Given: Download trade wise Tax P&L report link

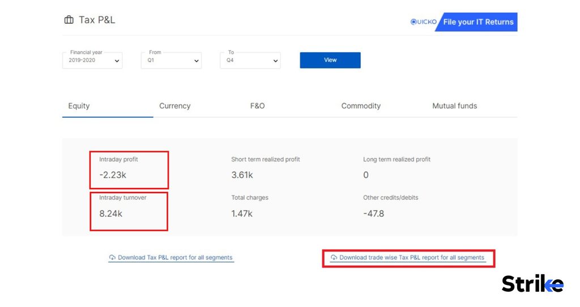Looking at the screenshot, I should 408,257.
